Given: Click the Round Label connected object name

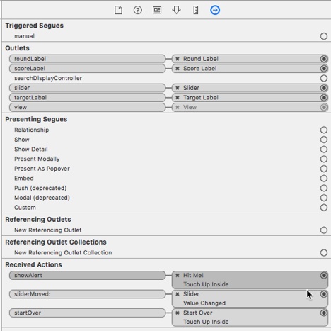Looking at the screenshot, I should pyautogui.click(x=201, y=59).
